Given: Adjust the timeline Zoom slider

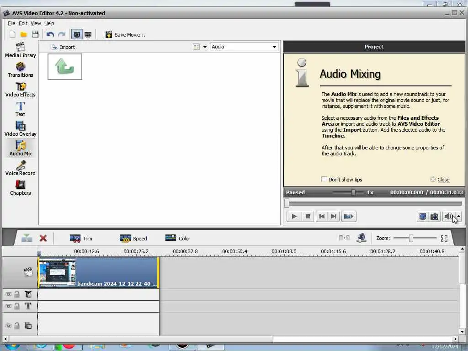Looking at the screenshot, I should (411, 238).
